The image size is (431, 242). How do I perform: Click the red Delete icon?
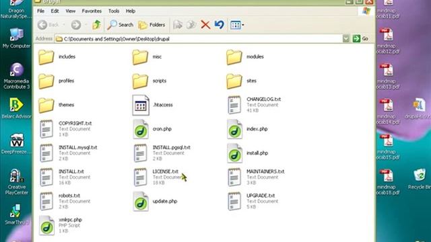tap(205, 25)
